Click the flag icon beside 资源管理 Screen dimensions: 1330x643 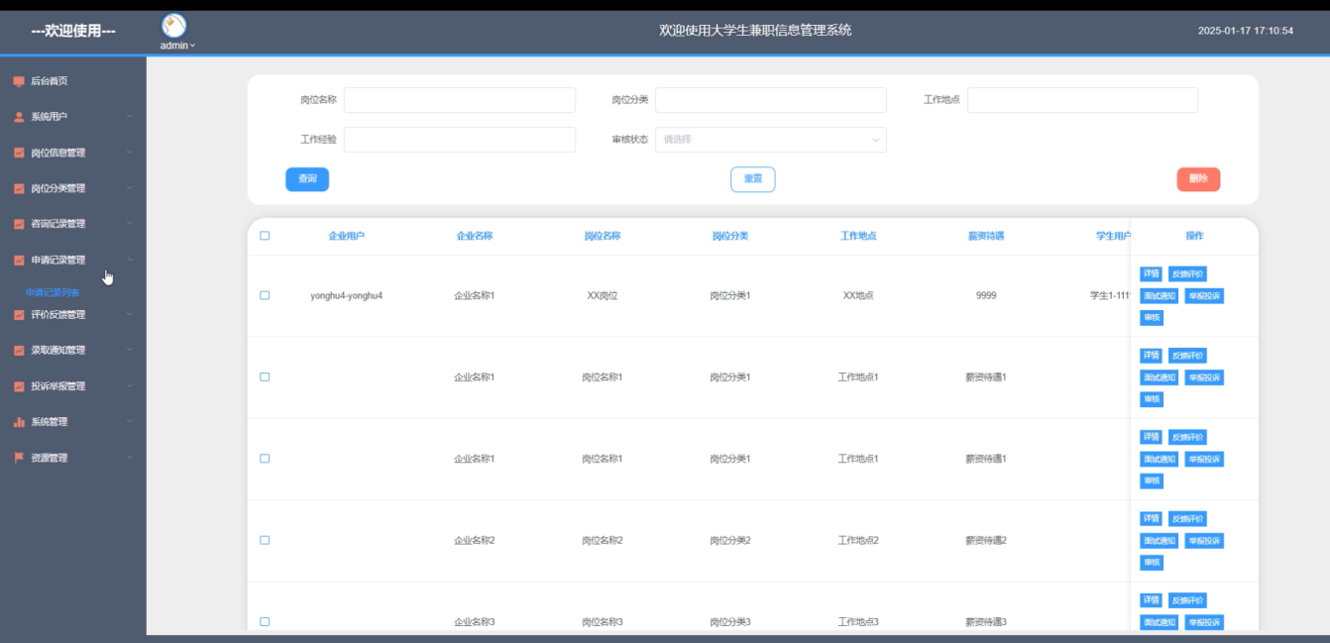[19, 458]
